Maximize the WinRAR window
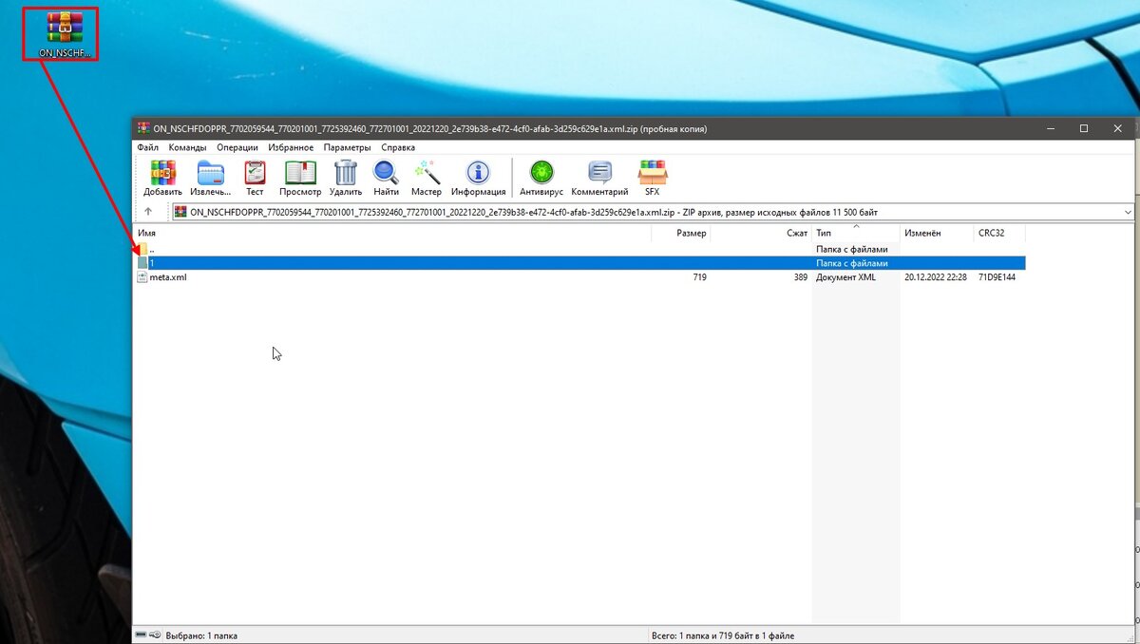 (x=1083, y=128)
